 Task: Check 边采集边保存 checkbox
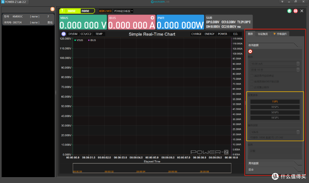click(x=252, y=87)
